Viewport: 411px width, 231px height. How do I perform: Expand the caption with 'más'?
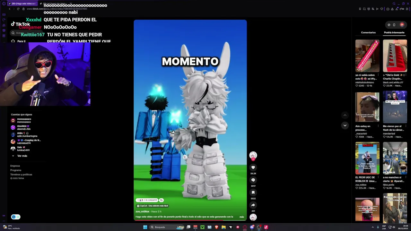(241, 217)
